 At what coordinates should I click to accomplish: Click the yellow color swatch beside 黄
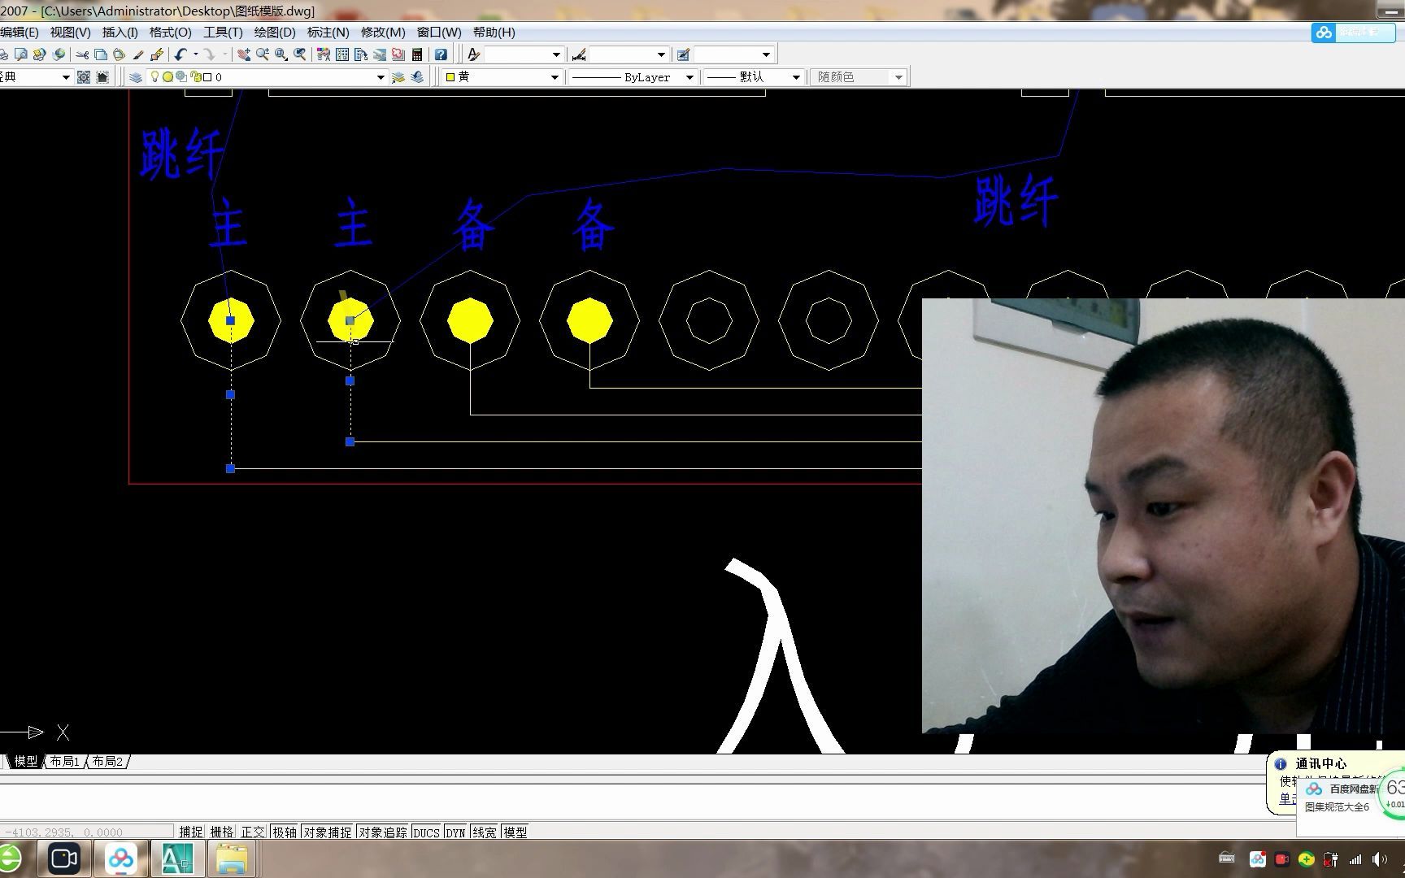coord(450,77)
